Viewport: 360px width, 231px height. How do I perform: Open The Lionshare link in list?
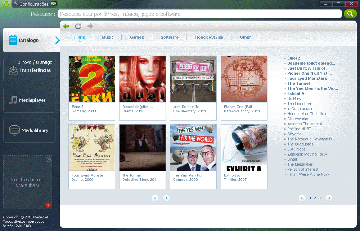[x=300, y=104]
